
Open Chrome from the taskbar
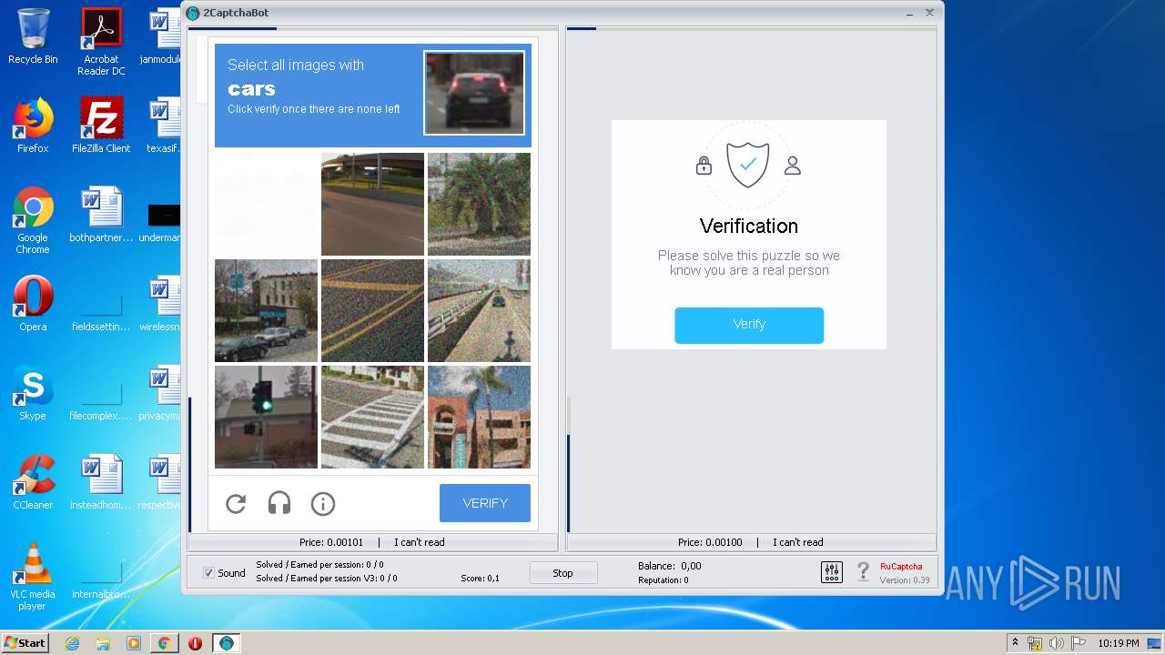tap(164, 643)
